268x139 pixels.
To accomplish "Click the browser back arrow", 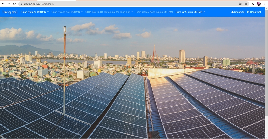I will click(3, 4).
